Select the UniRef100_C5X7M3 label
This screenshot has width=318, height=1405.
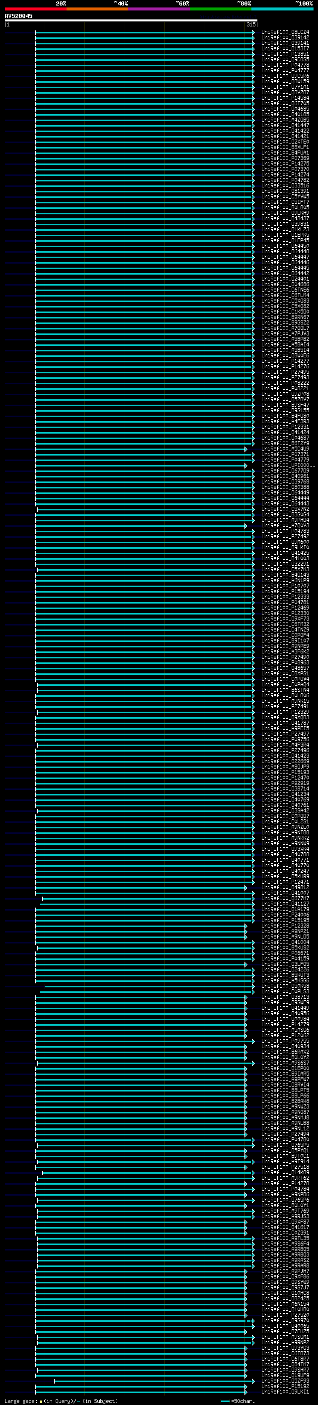coord(285,569)
